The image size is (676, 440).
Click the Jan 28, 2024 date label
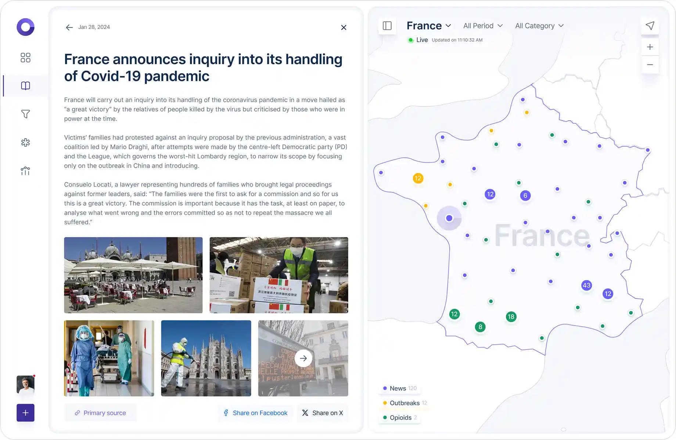94,27
